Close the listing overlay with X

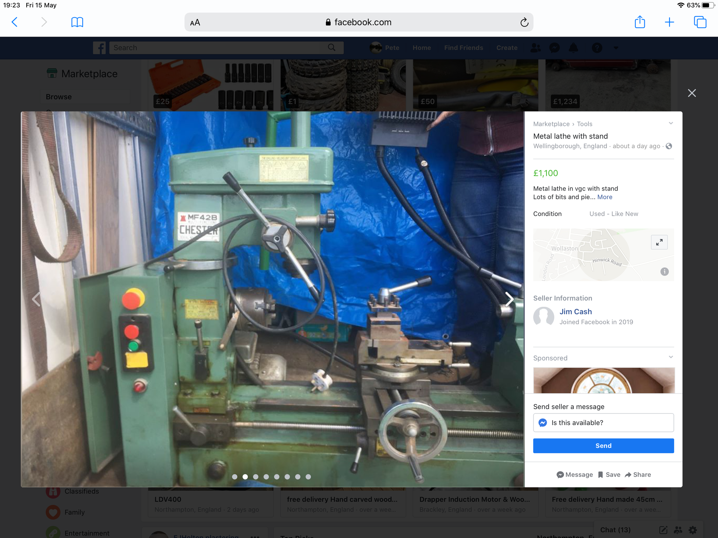pos(692,93)
